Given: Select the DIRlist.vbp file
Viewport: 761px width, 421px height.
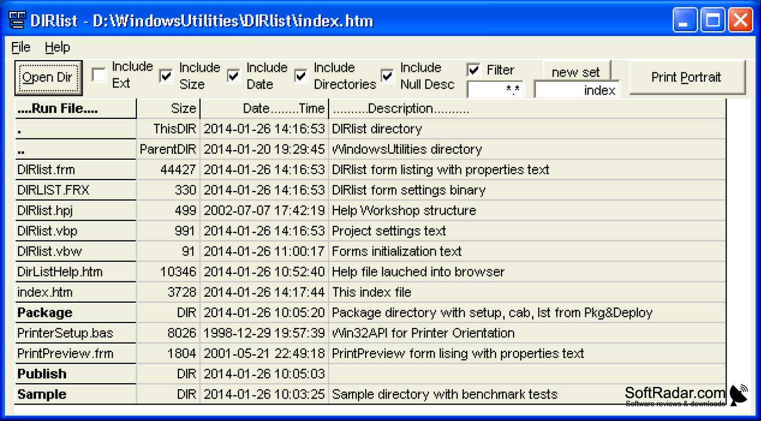Looking at the screenshot, I should click(76, 231).
